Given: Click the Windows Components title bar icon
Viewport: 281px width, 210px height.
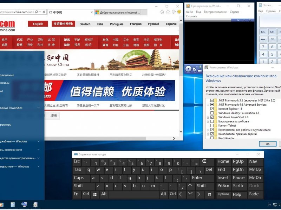Looking at the screenshot, I should click(x=207, y=67).
